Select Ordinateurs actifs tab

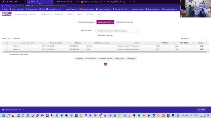click(105, 22)
